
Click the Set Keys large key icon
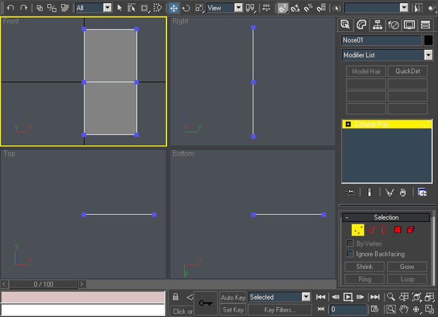pyautogui.click(x=205, y=303)
